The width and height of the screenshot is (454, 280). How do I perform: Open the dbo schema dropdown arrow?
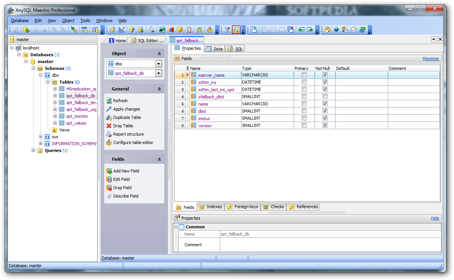(x=158, y=64)
